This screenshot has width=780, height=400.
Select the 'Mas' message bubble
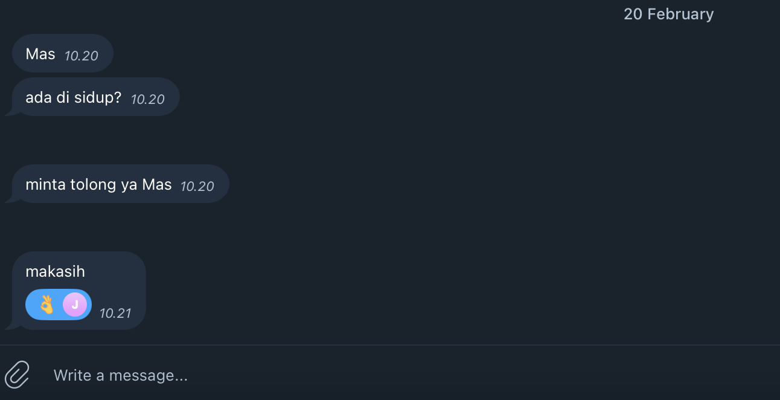pyautogui.click(x=62, y=53)
